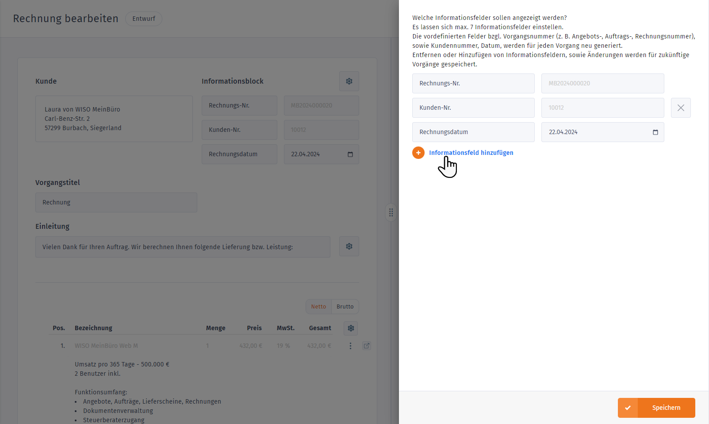Click the Gesamt column header
Image resolution: width=709 pixels, height=424 pixels.
click(x=320, y=328)
